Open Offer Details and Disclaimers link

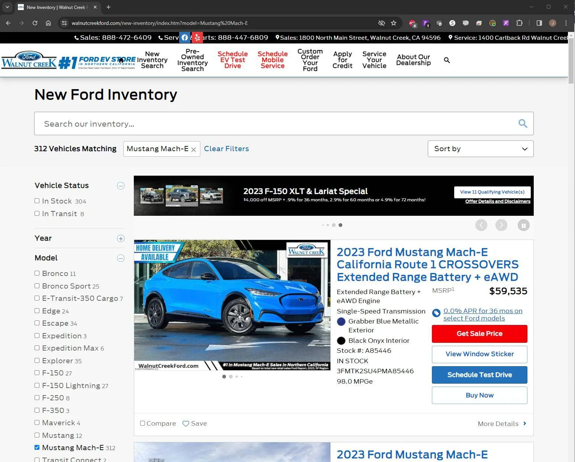pyautogui.click(x=498, y=201)
